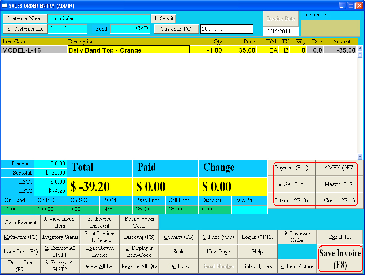The width and height of the screenshot is (365, 275).
Task: Open the Item Picture viewer
Action: coord(297,266)
